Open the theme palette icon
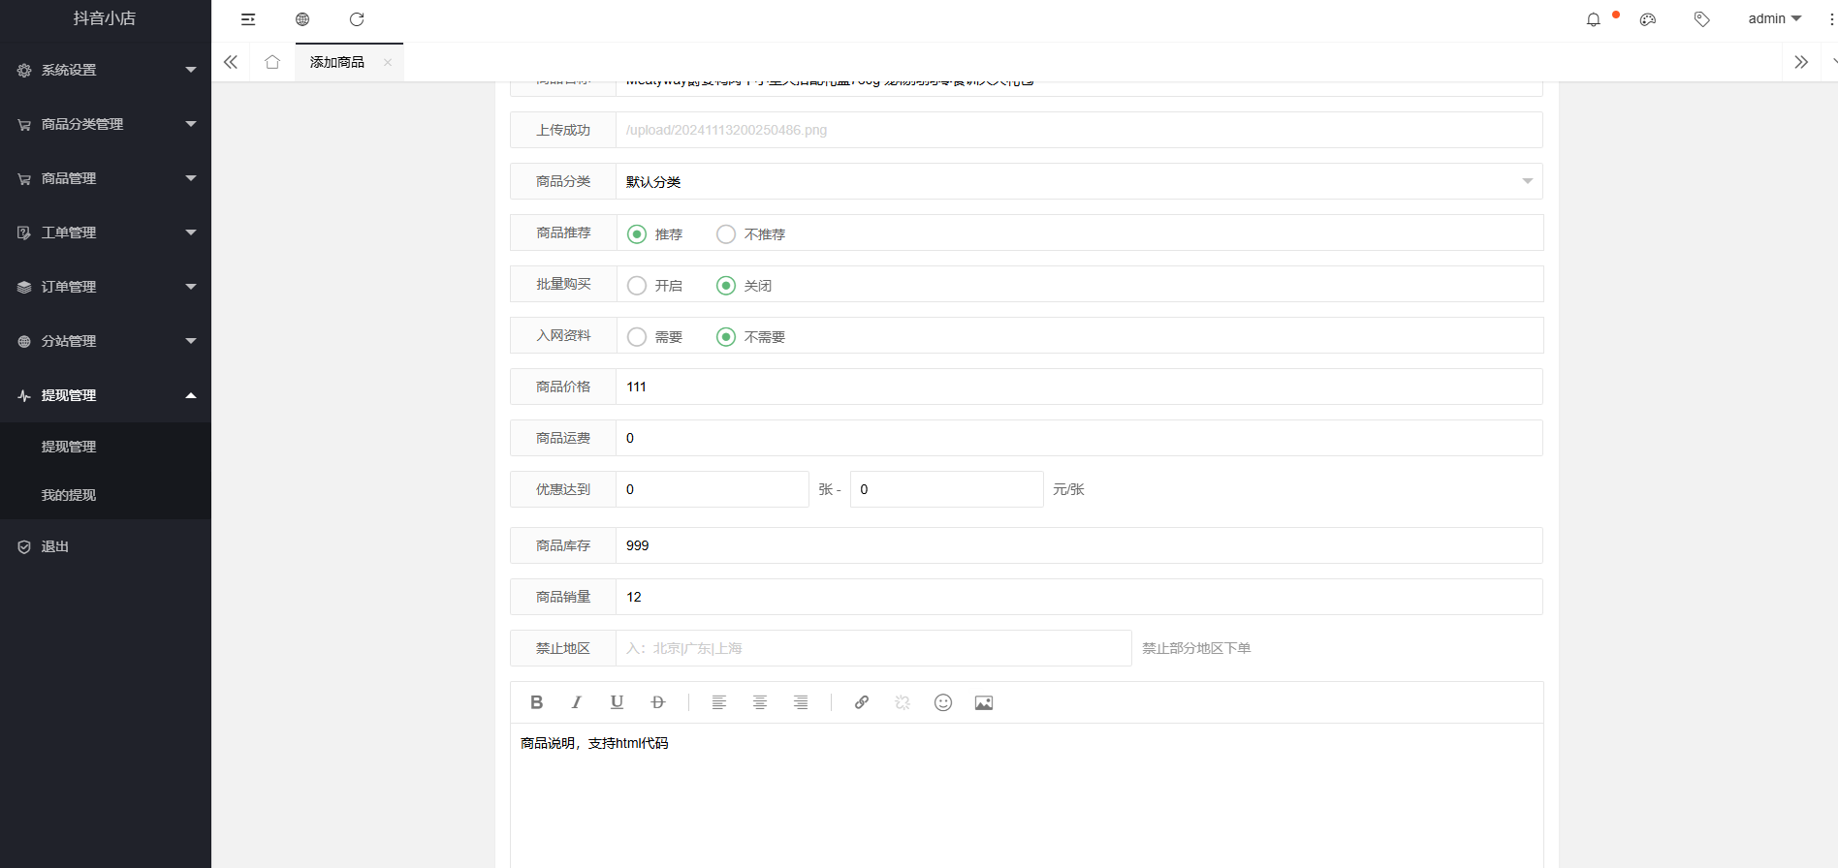 point(1647,19)
